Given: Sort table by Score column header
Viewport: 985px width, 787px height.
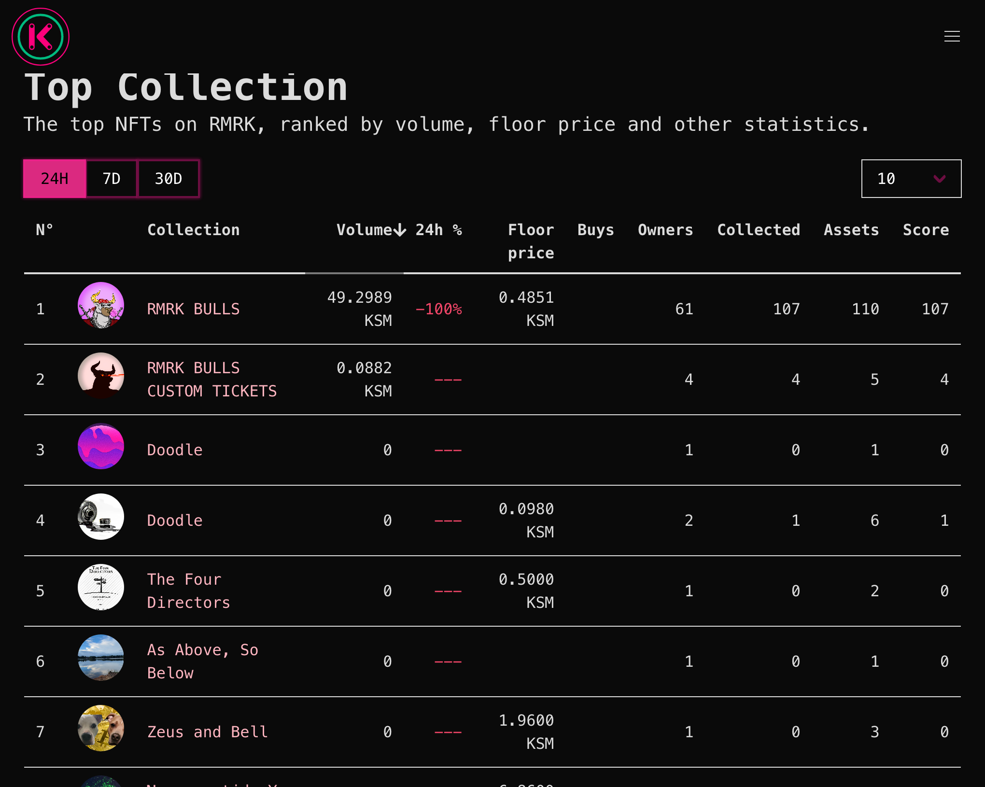Looking at the screenshot, I should [925, 230].
